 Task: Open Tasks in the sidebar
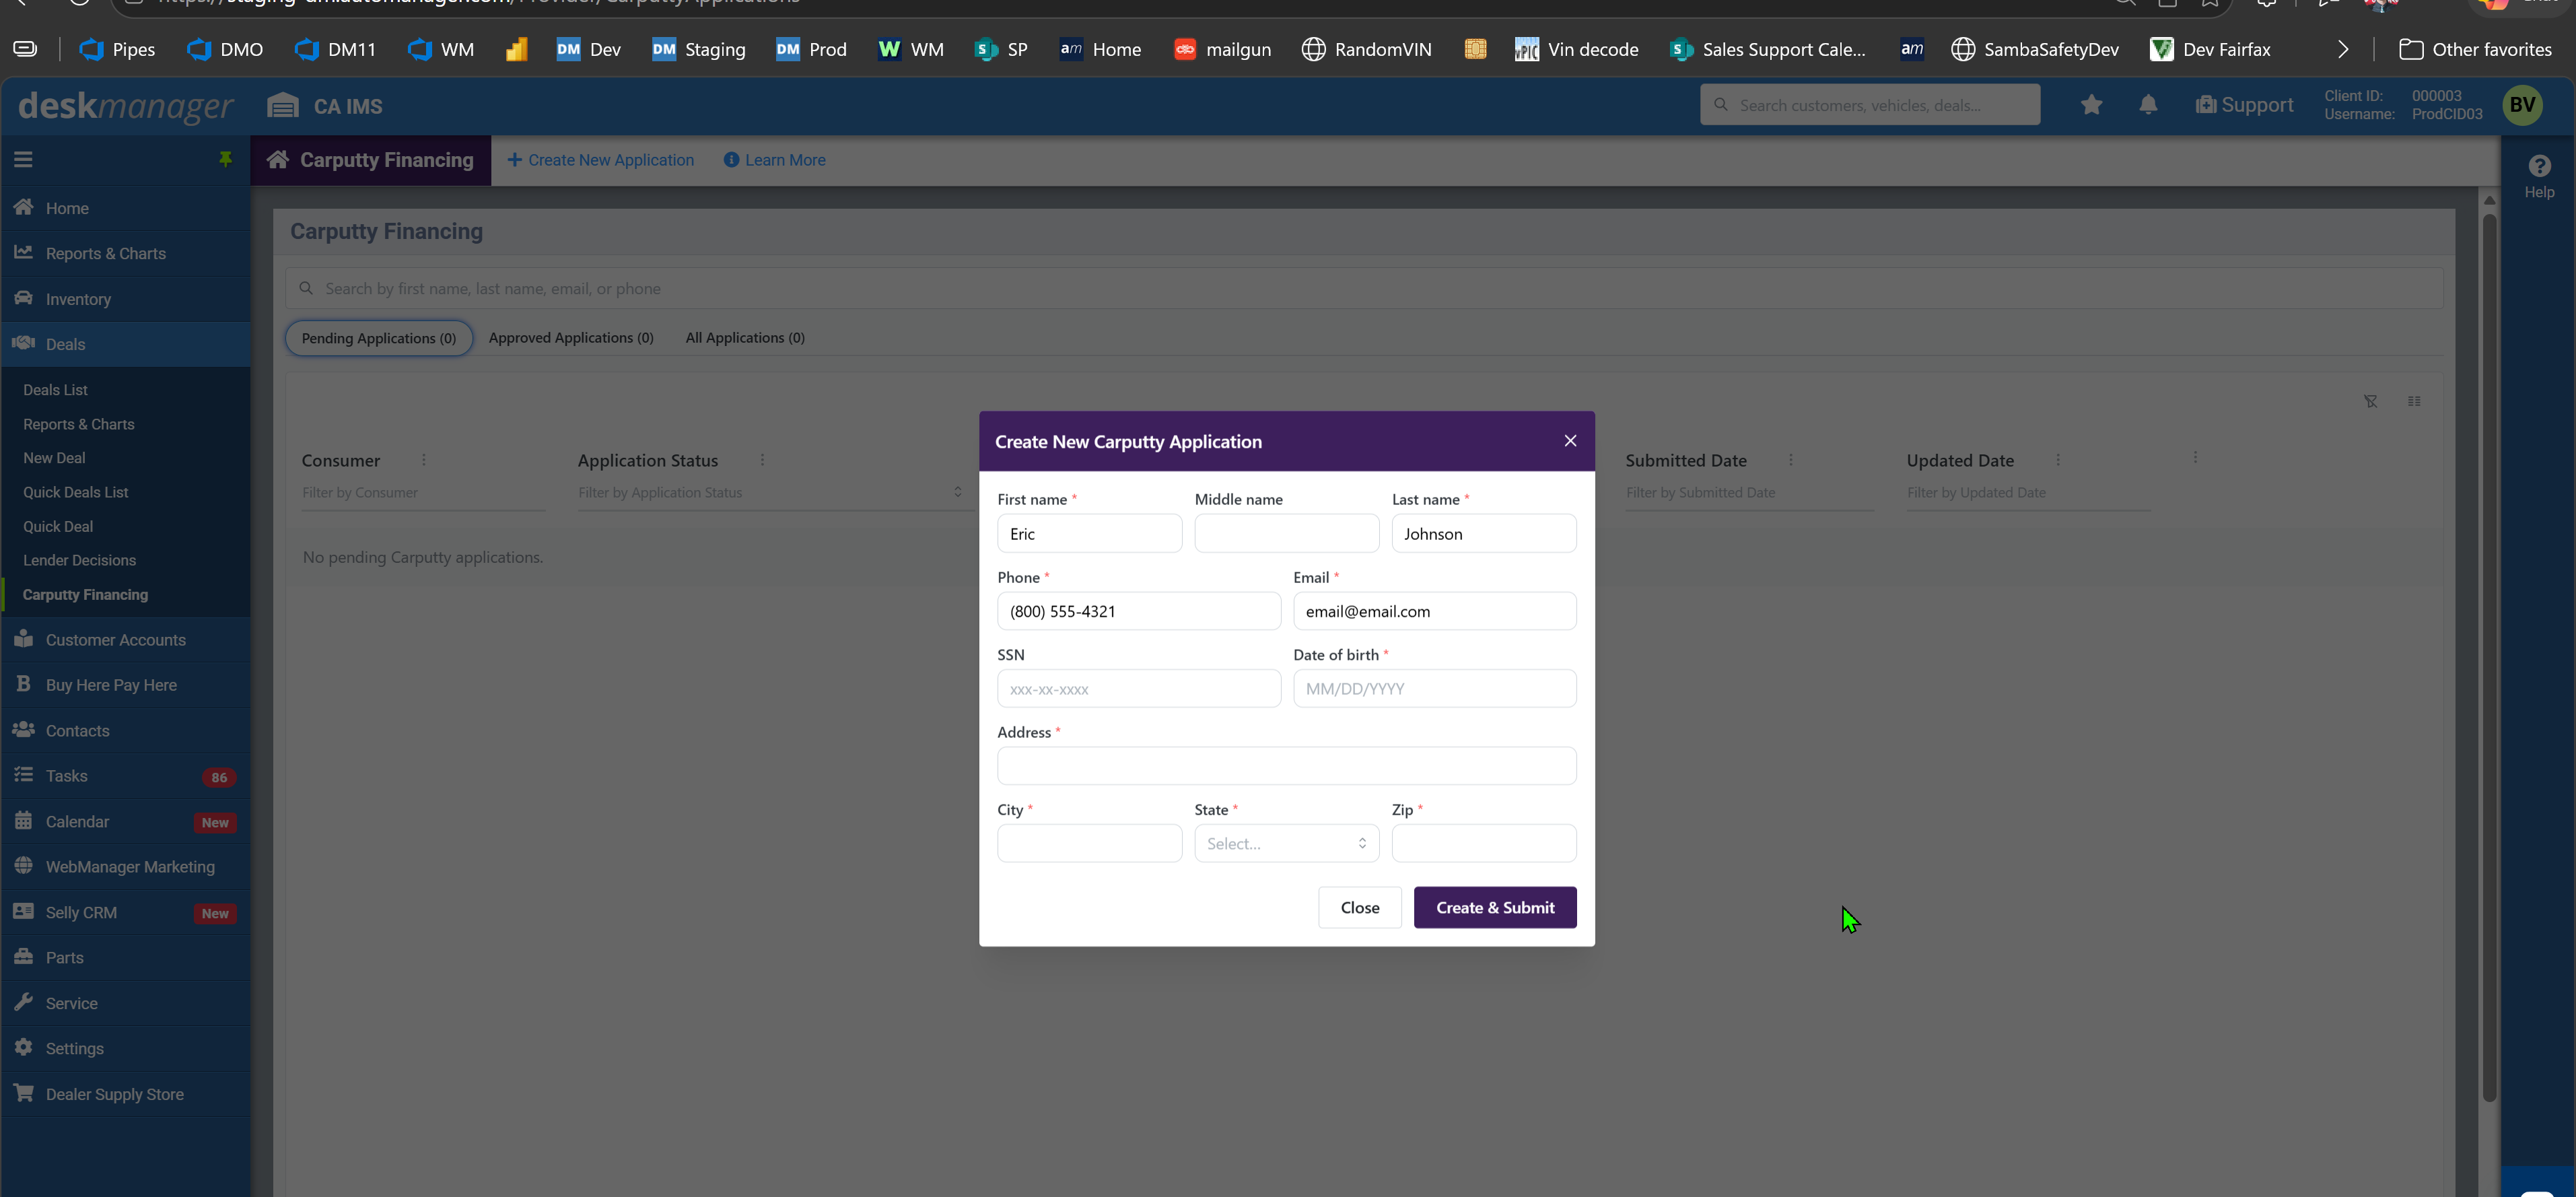coord(126,776)
